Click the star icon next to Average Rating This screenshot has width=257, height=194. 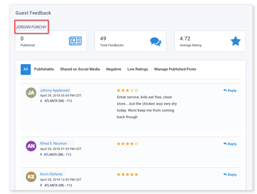(235, 41)
